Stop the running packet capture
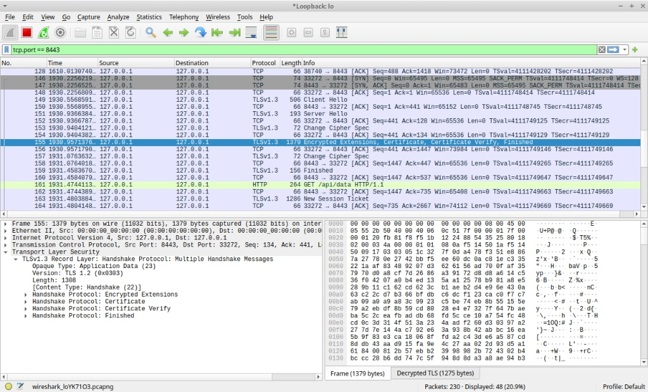Screen dimensions: 648x392 coord(27,33)
